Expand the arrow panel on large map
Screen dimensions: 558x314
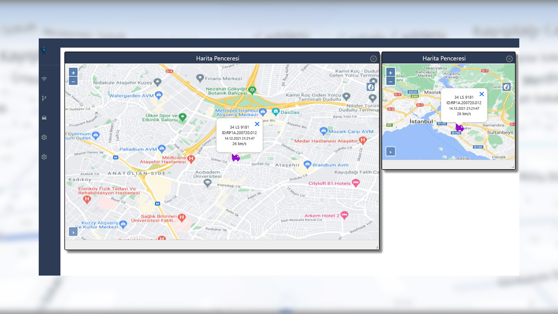pyautogui.click(x=73, y=231)
